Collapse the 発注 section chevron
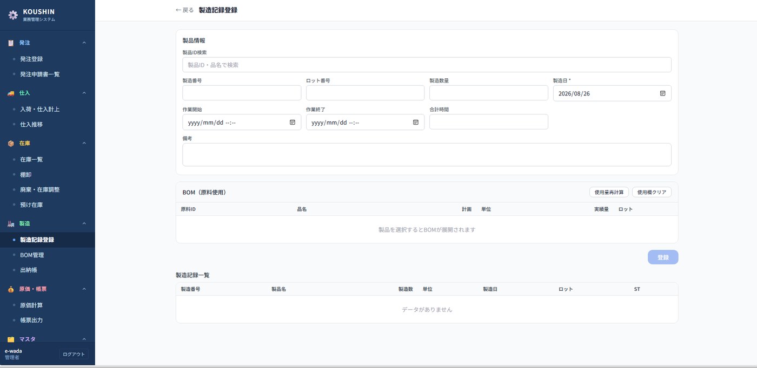Viewport: 757px width, 368px height. pos(84,43)
